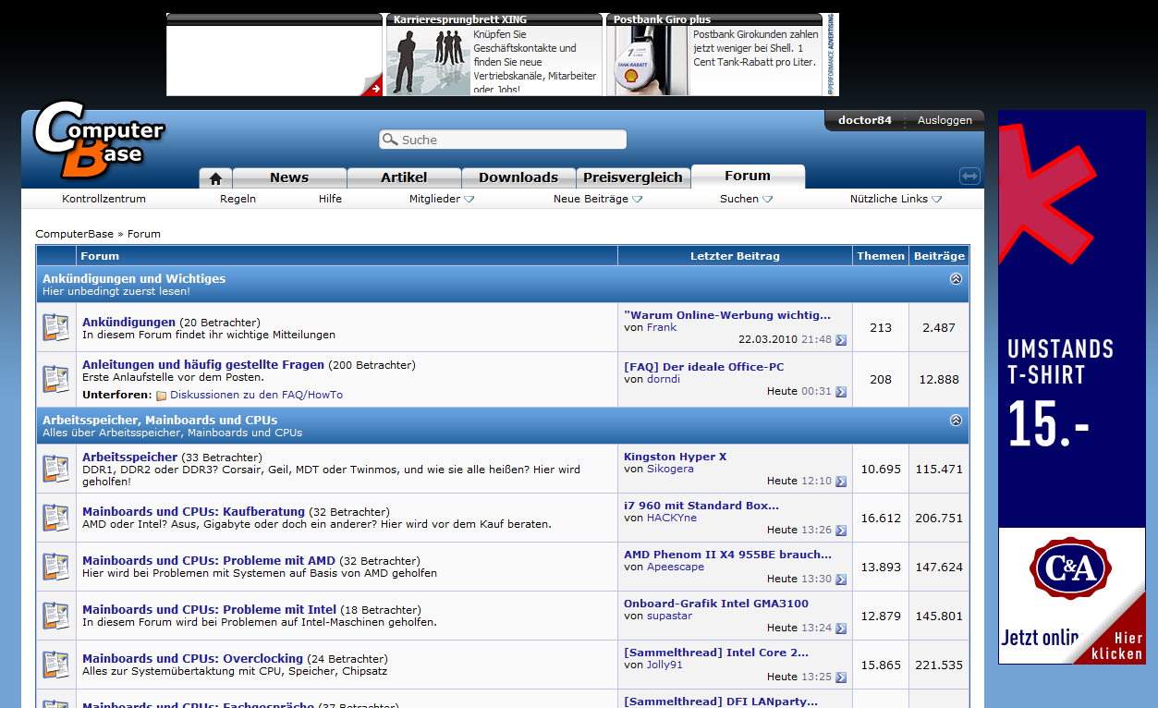
Task: Click the ComputerBase logo
Action: 99,140
